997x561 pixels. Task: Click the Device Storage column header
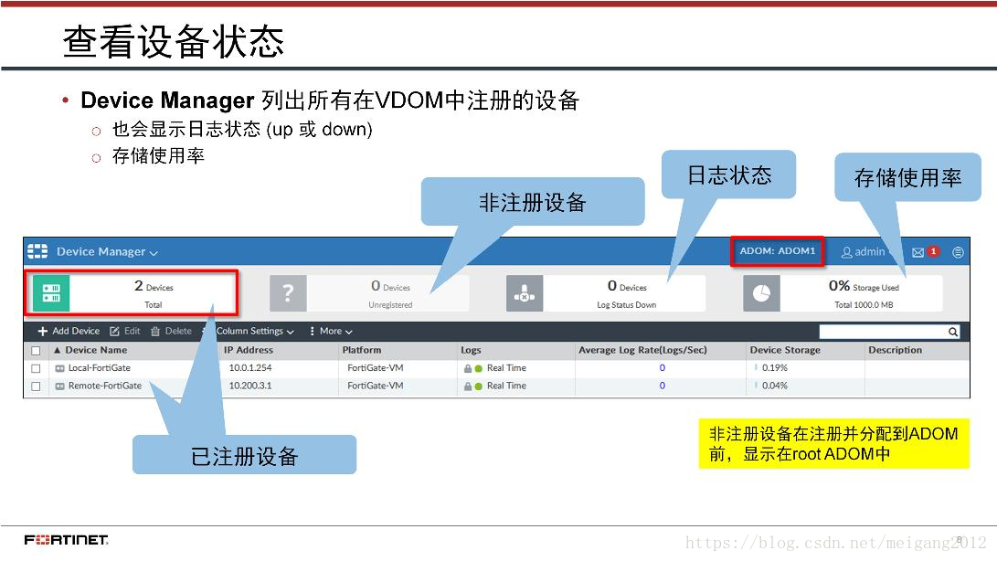(785, 350)
